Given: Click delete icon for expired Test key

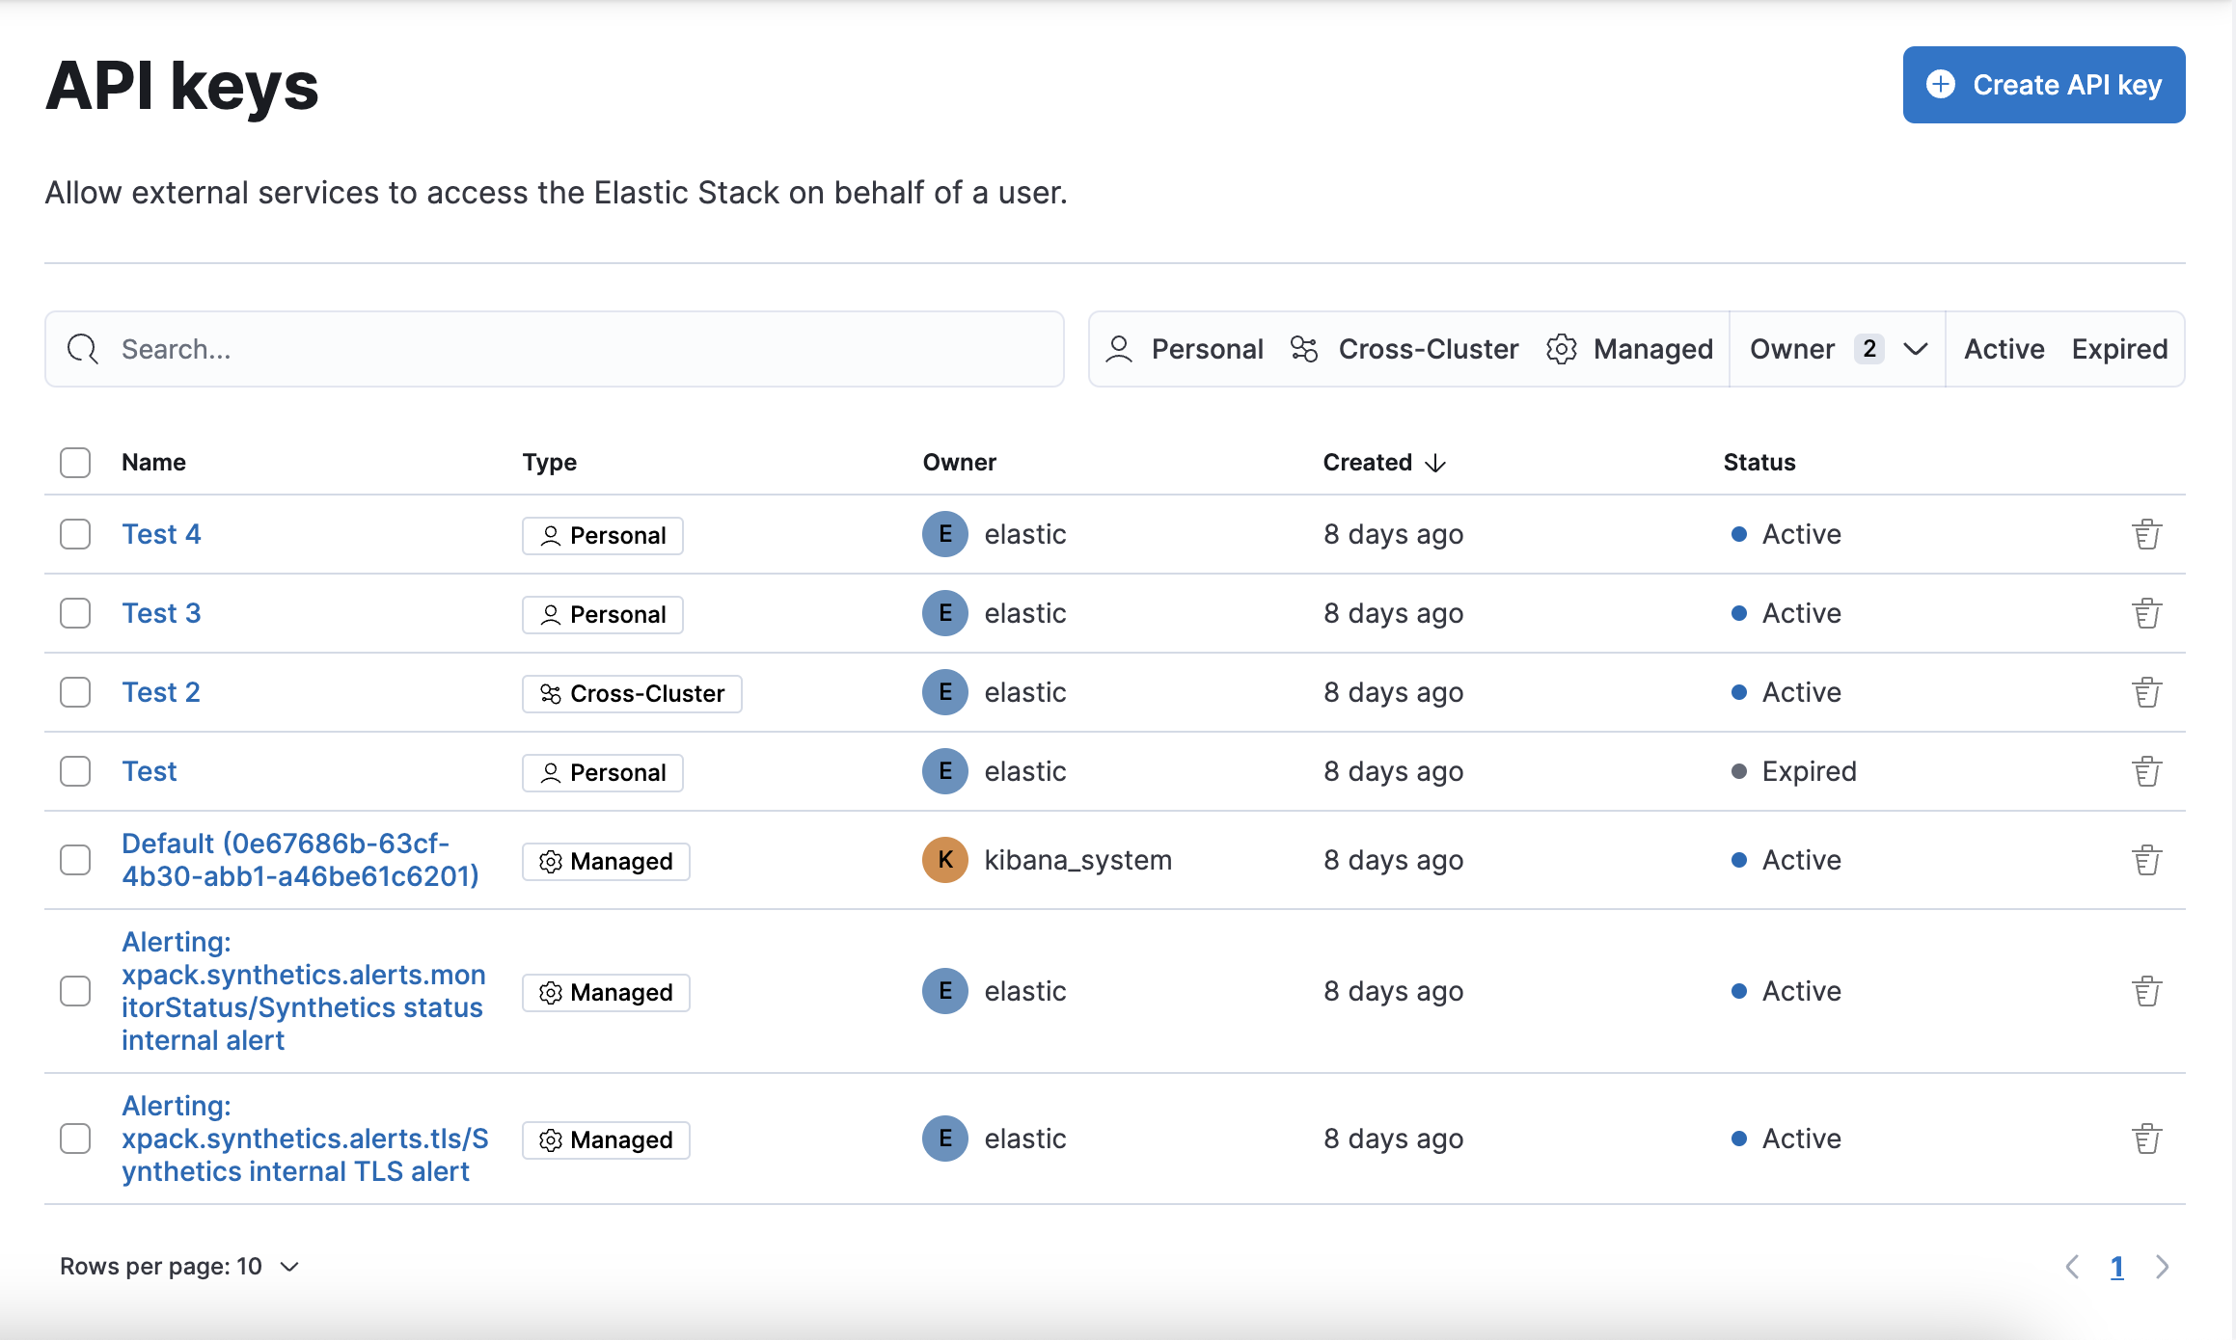Looking at the screenshot, I should (x=2146, y=770).
